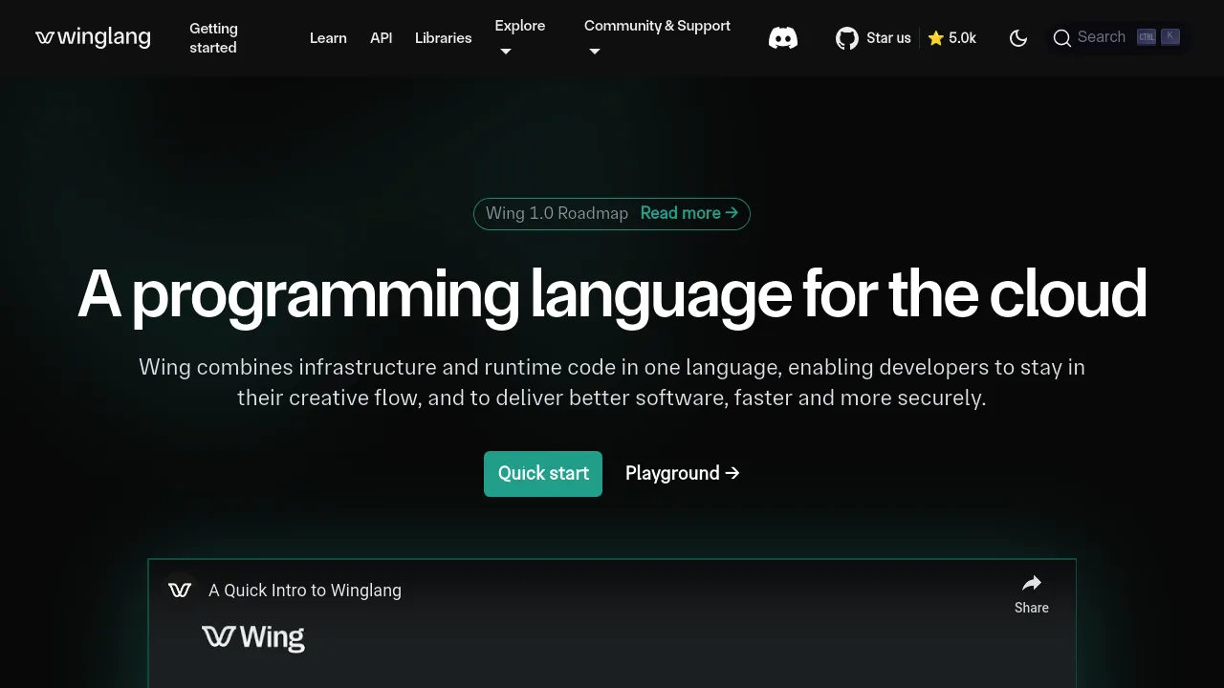Click the Winglang logo in the navbar
The height and width of the screenshot is (688, 1224).
[x=93, y=38]
